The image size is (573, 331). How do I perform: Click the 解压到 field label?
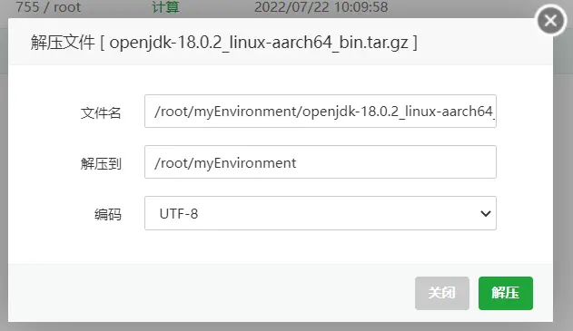click(101, 163)
